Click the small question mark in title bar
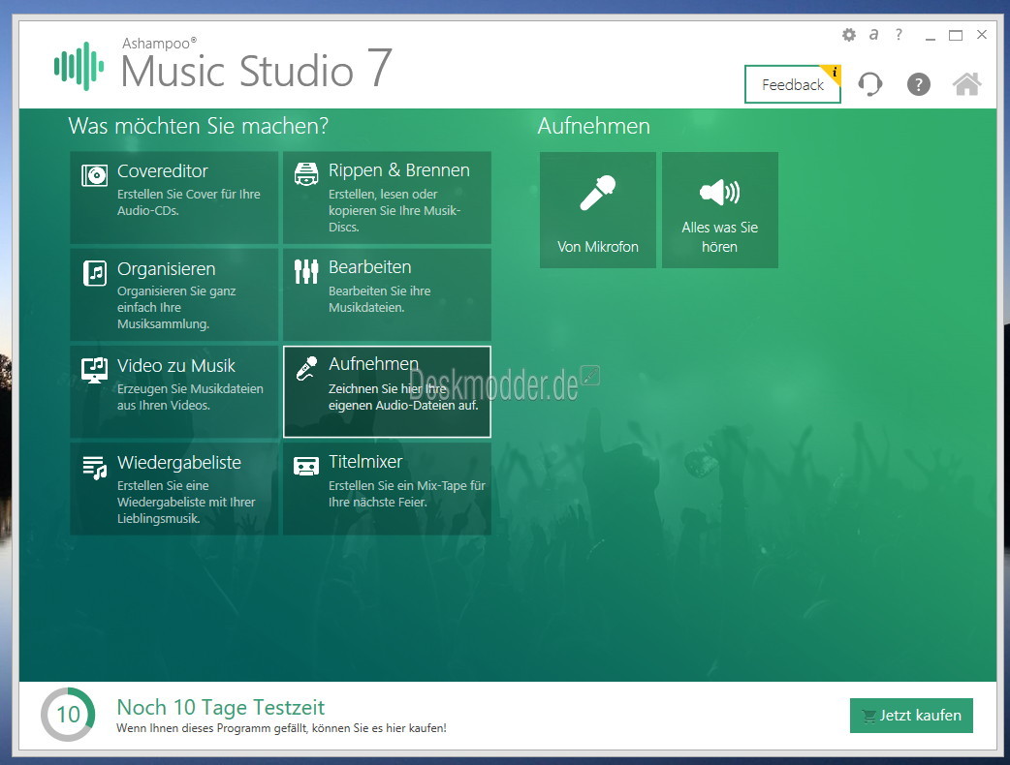 899,34
